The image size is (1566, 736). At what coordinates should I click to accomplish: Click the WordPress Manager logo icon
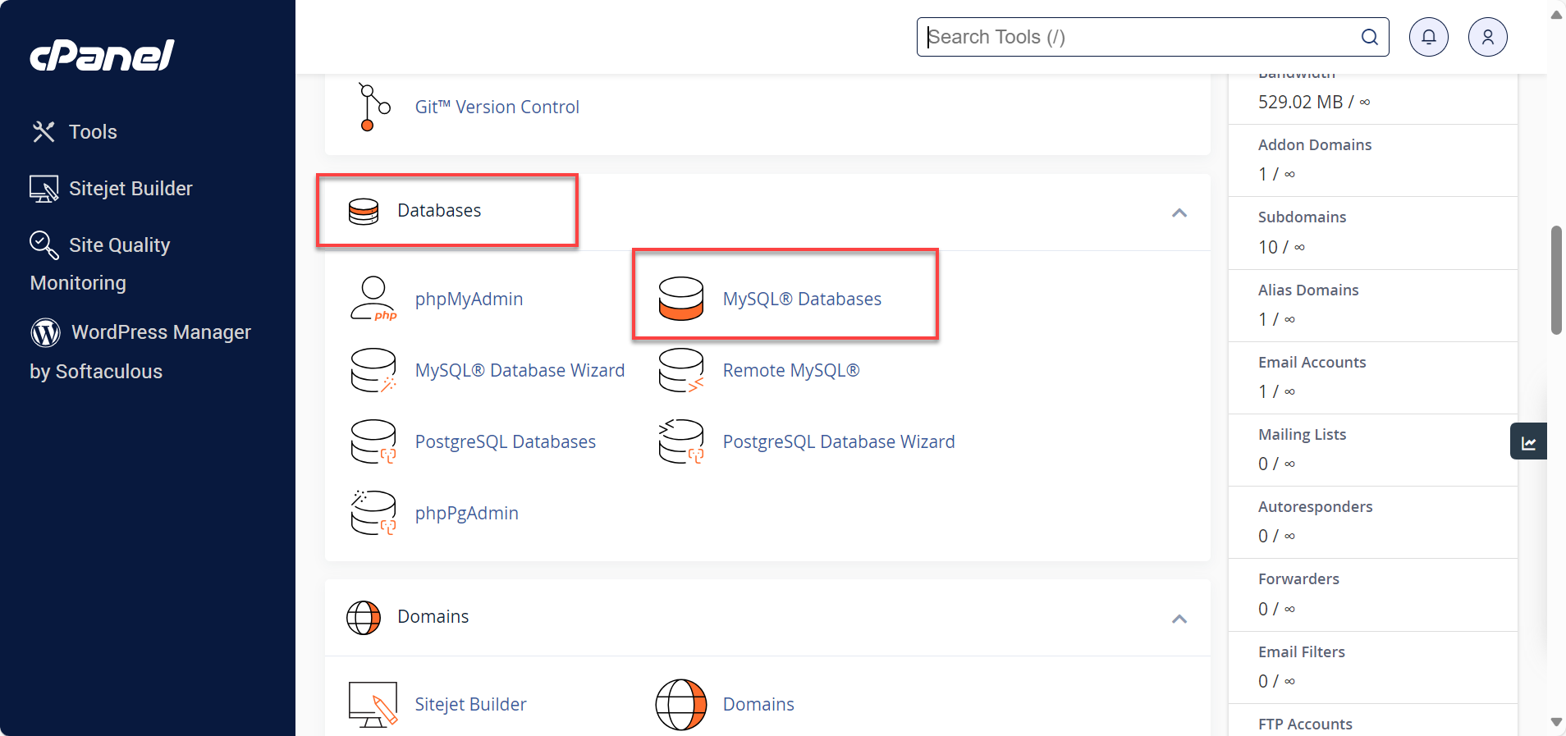[46, 332]
